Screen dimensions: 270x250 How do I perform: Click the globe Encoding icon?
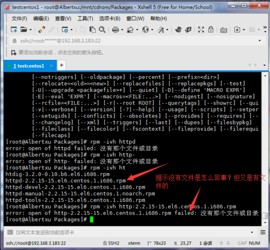(x=145, y=30)
